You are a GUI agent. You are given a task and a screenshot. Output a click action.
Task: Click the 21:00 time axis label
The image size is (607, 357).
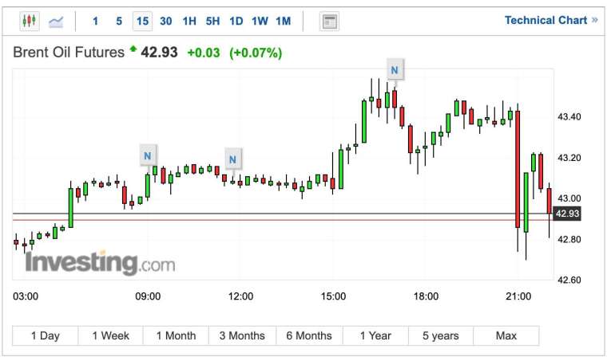[x=518, y=296]
